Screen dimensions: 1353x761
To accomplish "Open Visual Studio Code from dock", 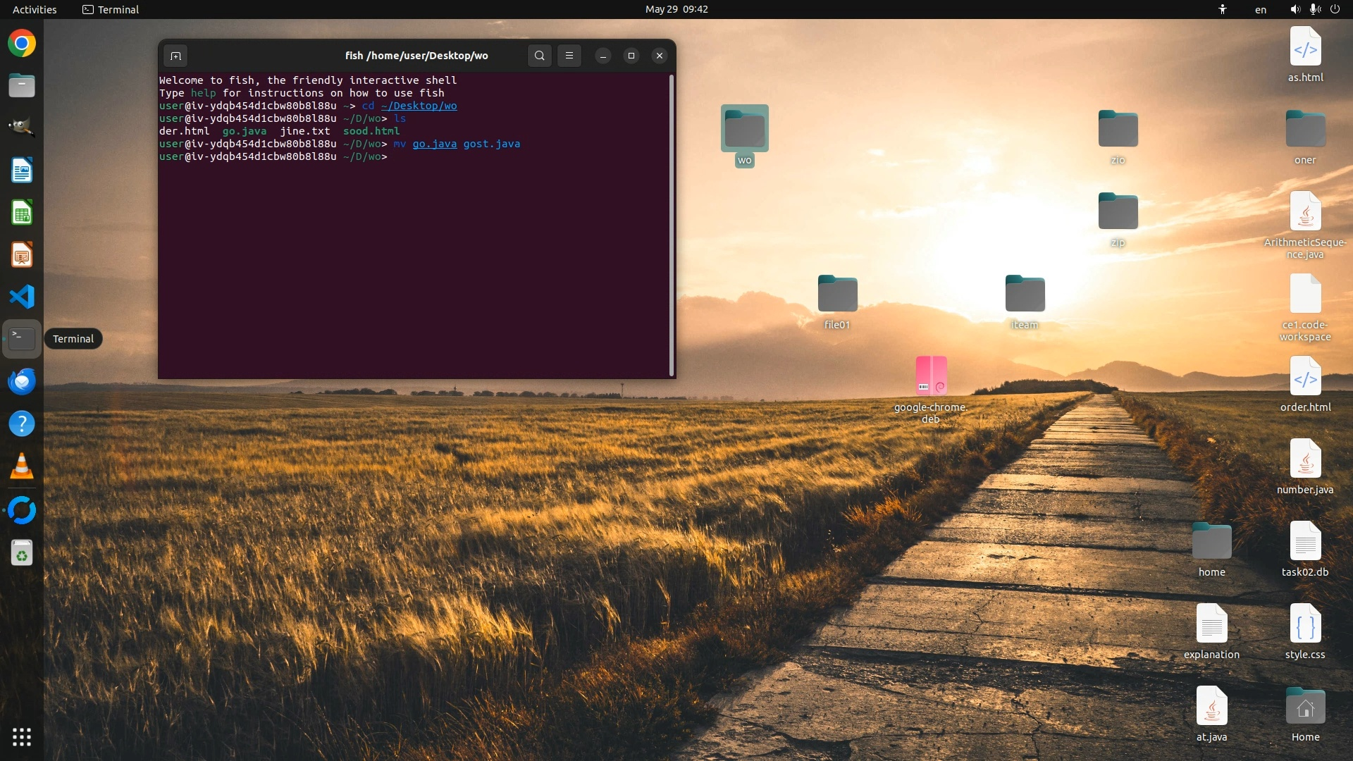I will click(22, 297).
